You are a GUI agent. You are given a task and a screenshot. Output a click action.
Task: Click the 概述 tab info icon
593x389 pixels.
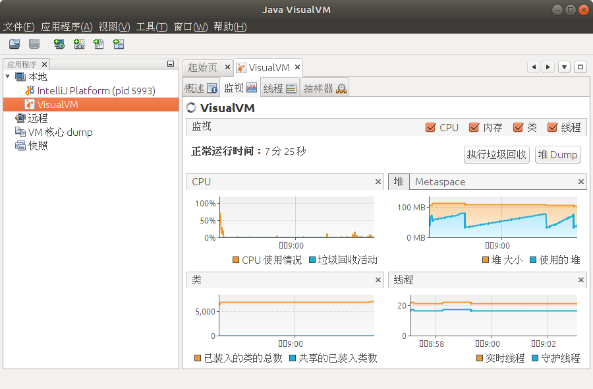click(x=213, y=88)
